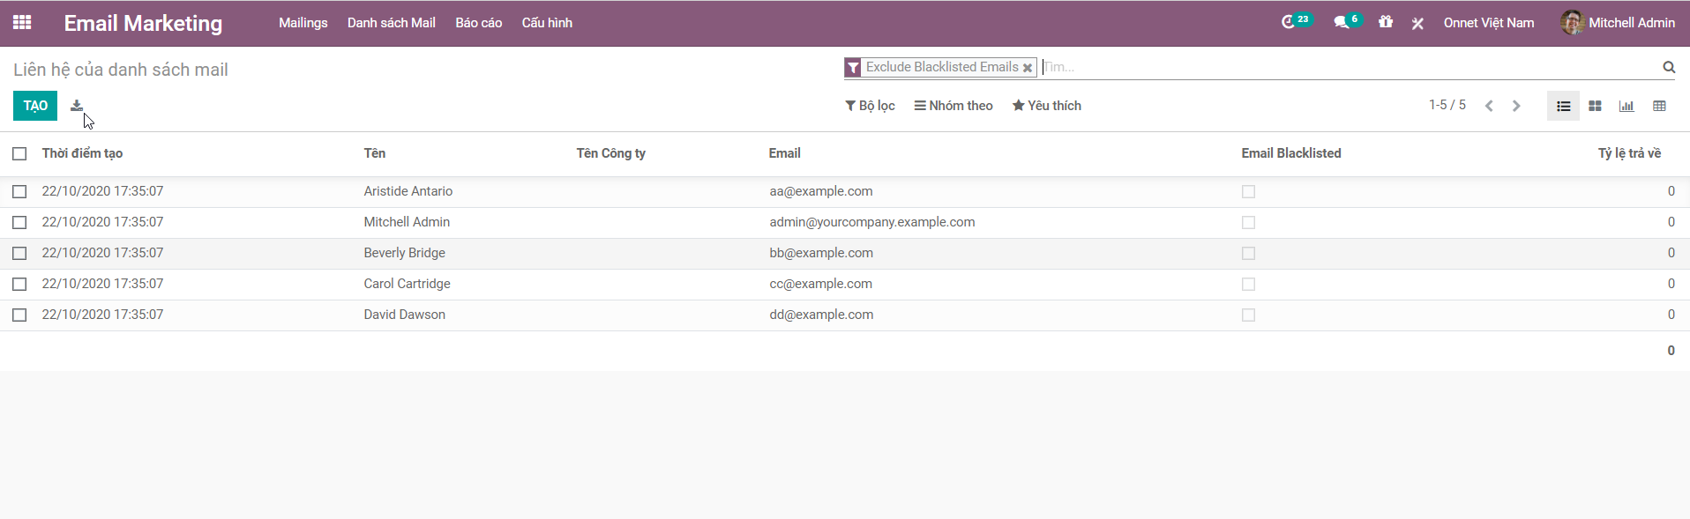Switch to kanban view
This screenshot has height=519, width=1690.
(1595, 106)
